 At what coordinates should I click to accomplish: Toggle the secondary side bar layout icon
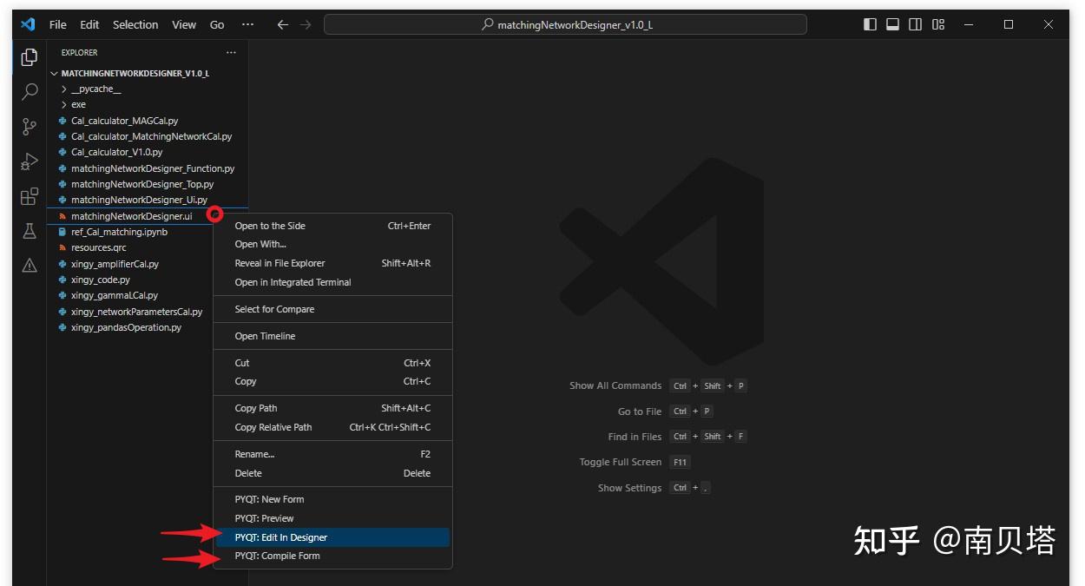[x=915, y=24]
